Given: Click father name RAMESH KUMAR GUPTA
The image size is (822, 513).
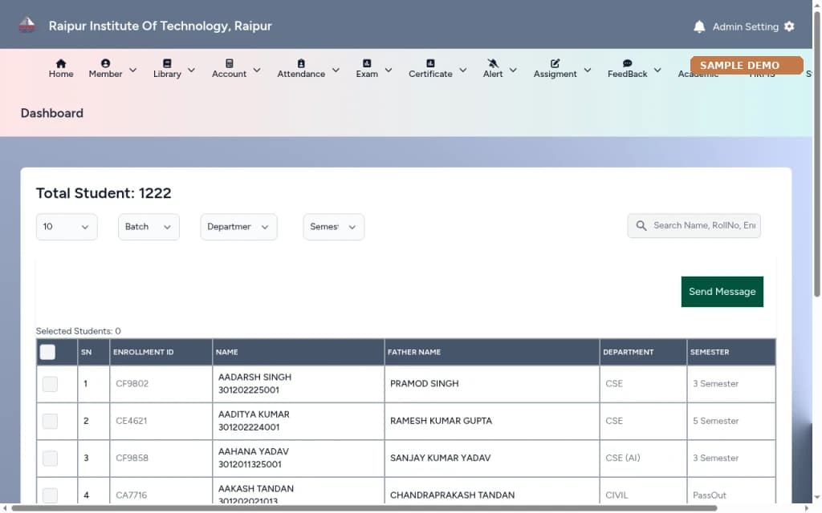Looking at the screenshot, I should [x=441, y=421].
